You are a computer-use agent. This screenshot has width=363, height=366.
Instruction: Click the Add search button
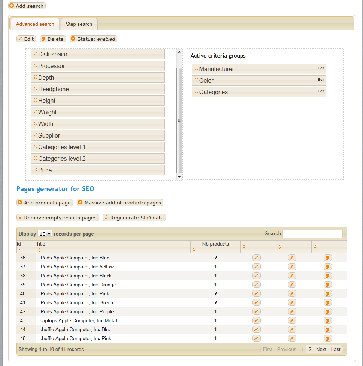(x=27, y=6)
